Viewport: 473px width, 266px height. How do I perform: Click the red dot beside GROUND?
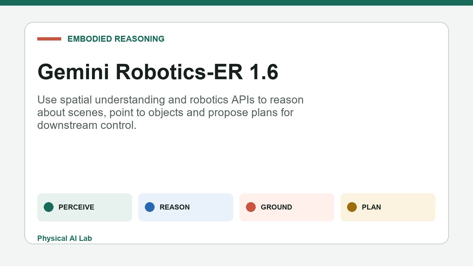click(x=251, y=207)
